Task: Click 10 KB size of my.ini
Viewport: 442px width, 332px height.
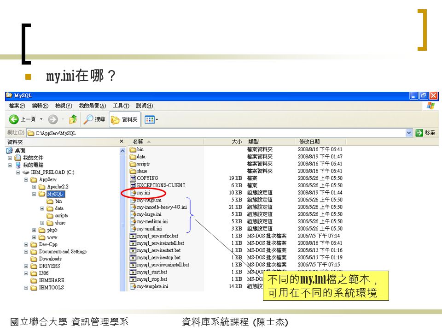Action: tap(235, 193)
